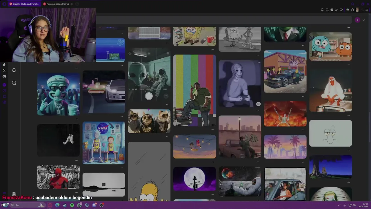Activate the snapshot capture tool
The height and width of the screenshot is (209, 371).
tap(327, 10)
